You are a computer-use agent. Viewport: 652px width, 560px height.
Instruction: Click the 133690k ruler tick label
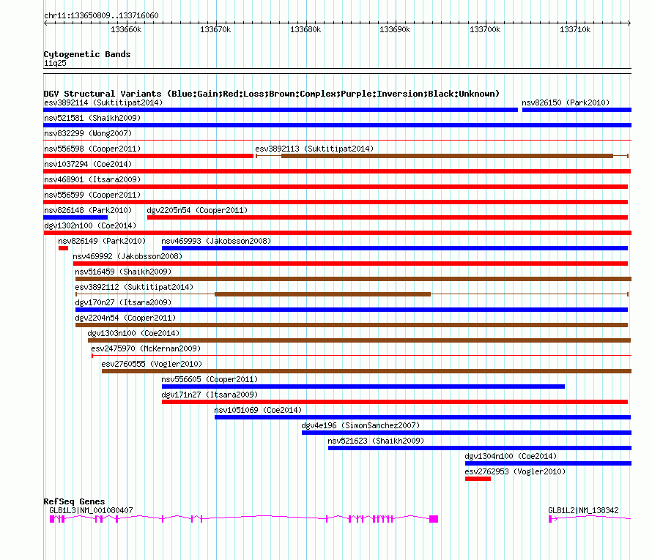(x=395, y=29)
